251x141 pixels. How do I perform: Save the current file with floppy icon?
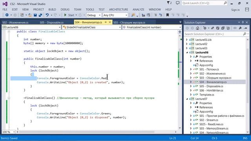click(x=35, y=15)
